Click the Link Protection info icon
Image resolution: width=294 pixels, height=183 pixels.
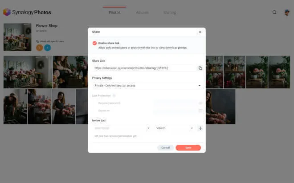[114, 95]
